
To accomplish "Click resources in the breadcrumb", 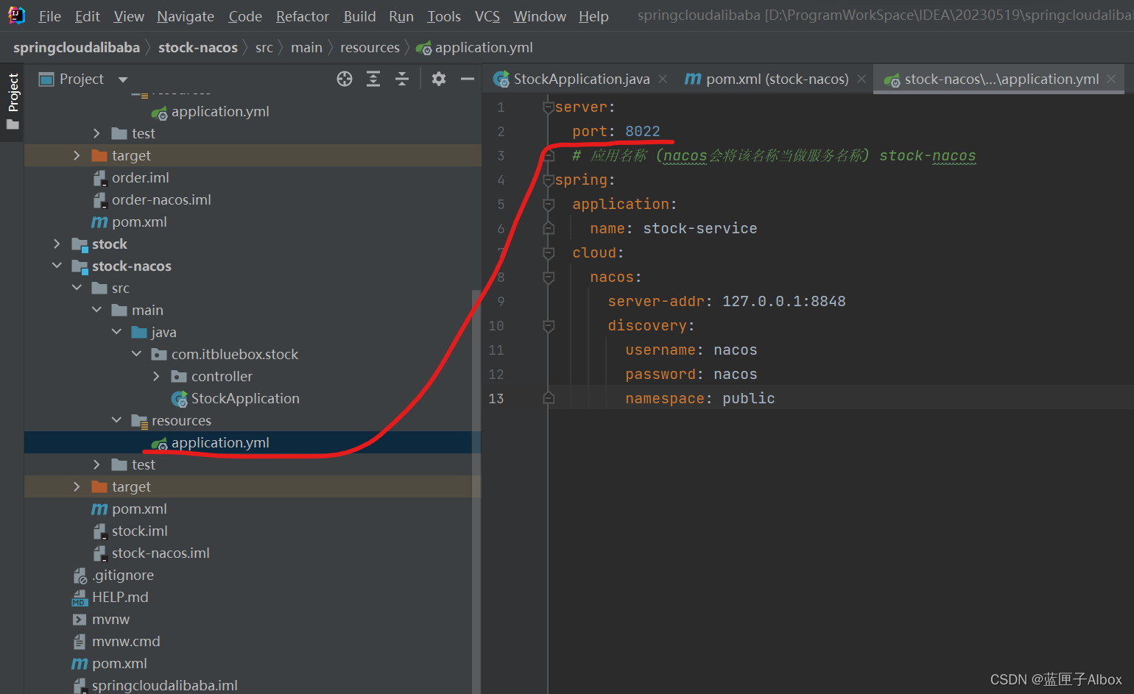I will pyautogui.click(x=370, y=48).
